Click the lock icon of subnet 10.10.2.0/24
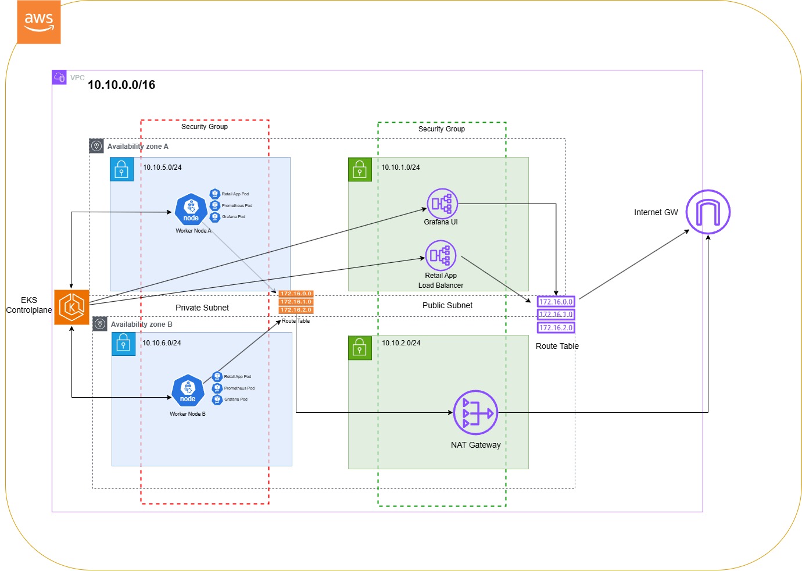The image size is (802, 571). pos(360,348)
